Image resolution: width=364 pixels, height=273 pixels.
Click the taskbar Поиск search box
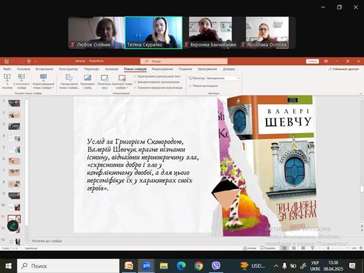point(68,266)
